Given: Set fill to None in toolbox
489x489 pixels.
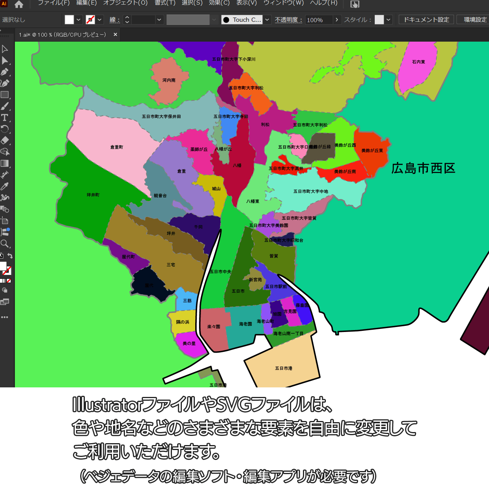Looking at the screenshot, I should pos(9,281).
